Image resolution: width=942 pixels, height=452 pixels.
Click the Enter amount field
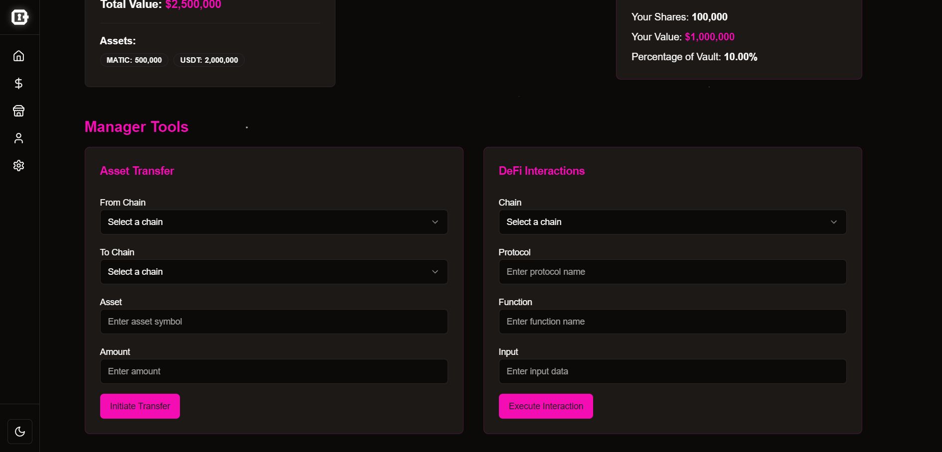(274, 371)
